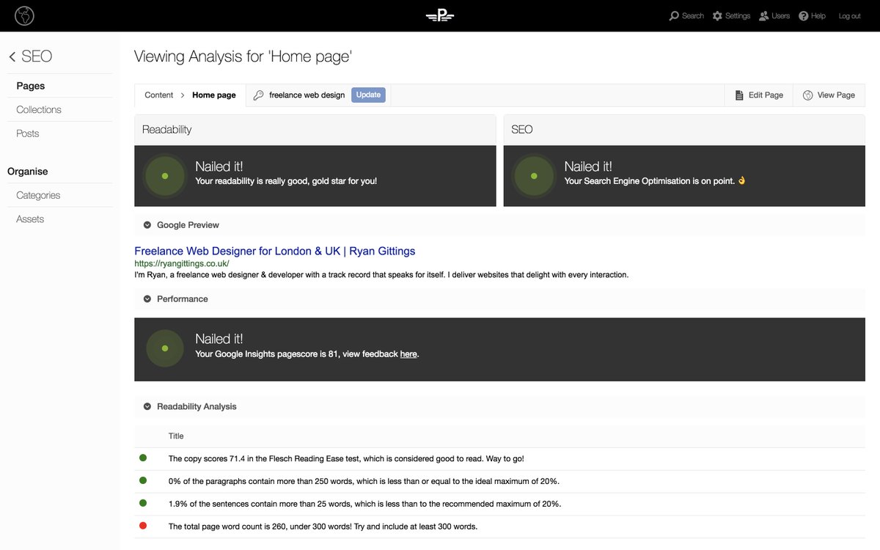Click Log out
The height and width of the screenshot is (550, 880).
coord(849,16)
